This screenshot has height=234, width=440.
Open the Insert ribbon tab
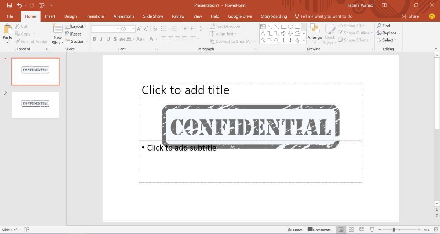click(x=50, y=16)
